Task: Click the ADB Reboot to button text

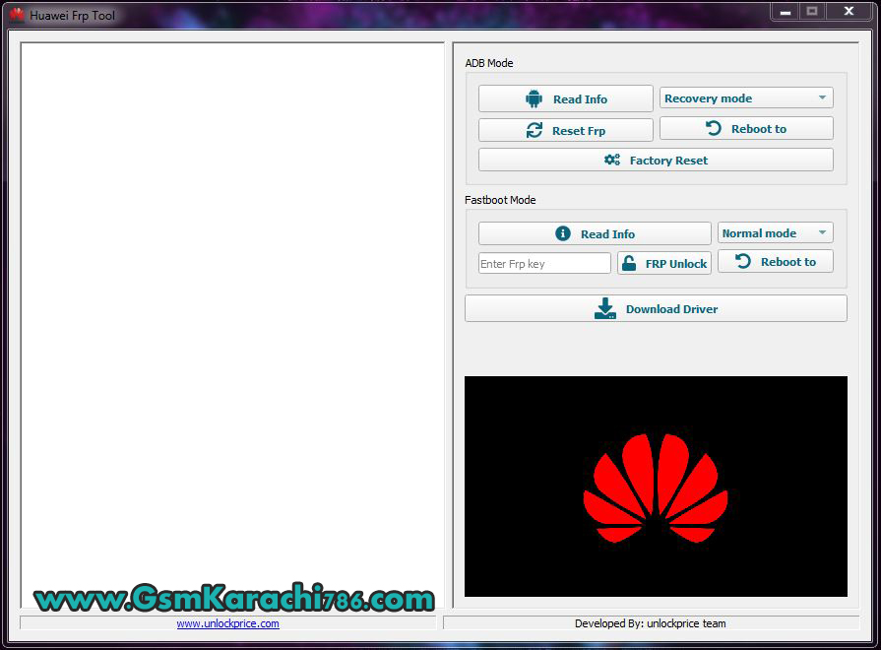Action: click(x=759, y=129)
